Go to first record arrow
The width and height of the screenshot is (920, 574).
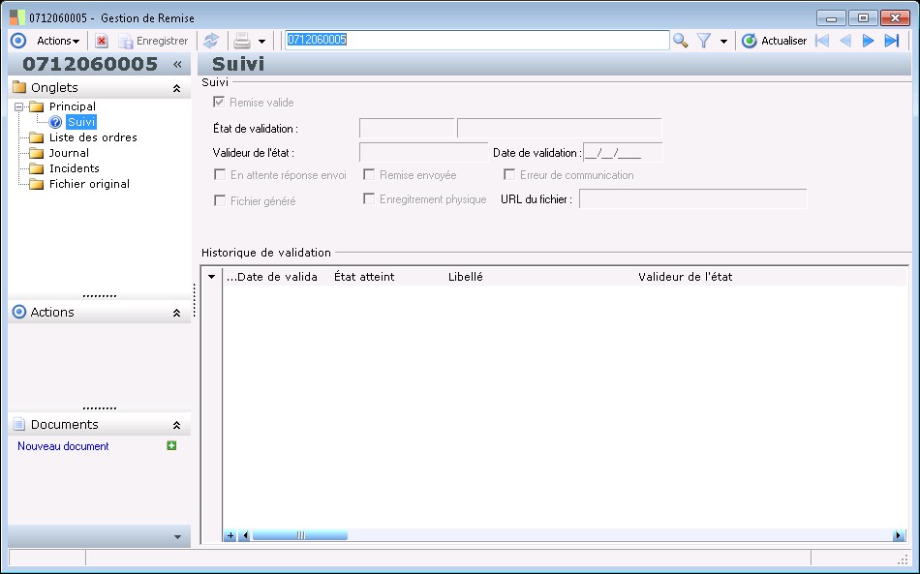click(822, 41)
